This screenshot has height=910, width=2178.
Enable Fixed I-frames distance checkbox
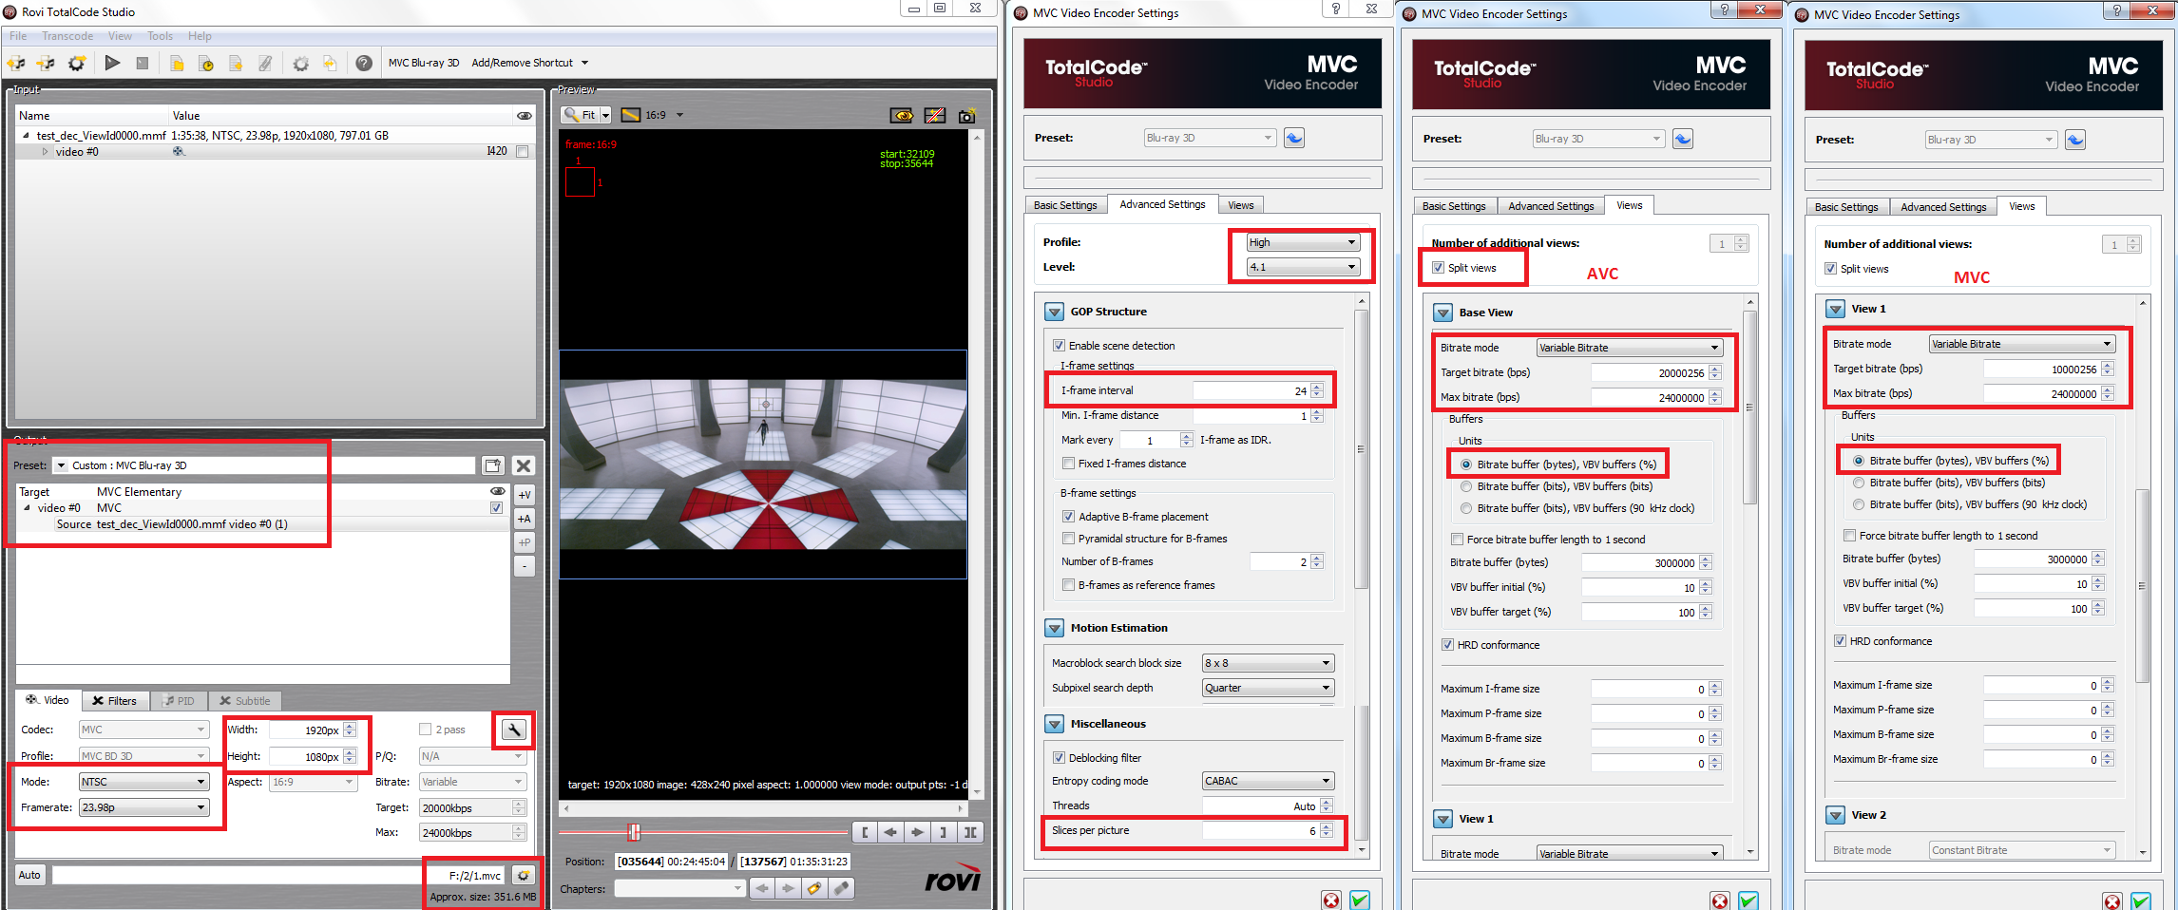(1068, 464)
